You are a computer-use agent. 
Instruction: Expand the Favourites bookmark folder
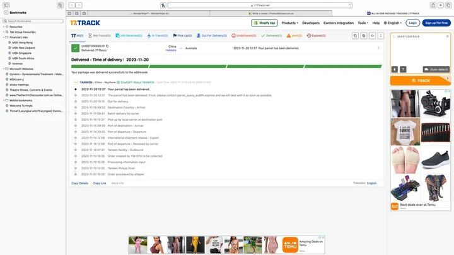point(4,27)
